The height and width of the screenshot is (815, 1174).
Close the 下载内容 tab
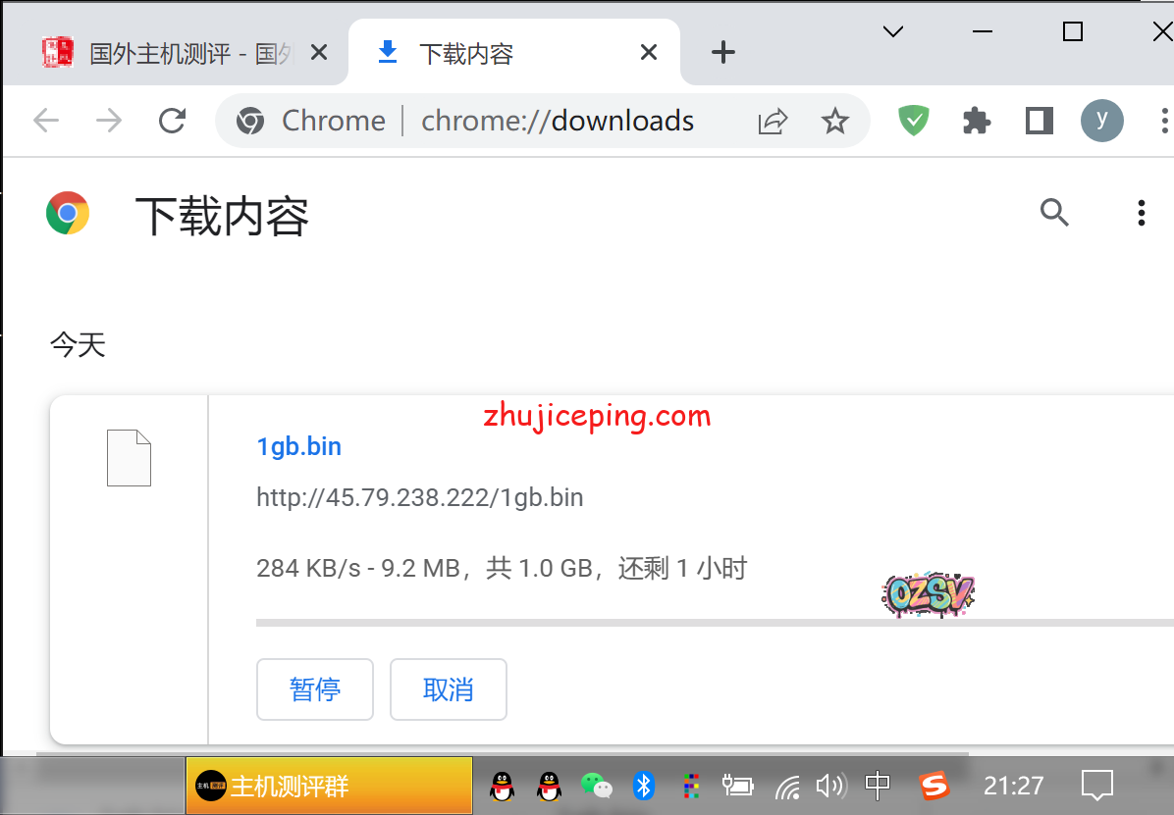[x=648, y=53]
